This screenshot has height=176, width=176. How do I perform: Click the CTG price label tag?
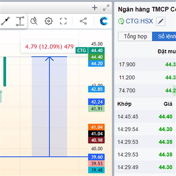tap(82, 50)
